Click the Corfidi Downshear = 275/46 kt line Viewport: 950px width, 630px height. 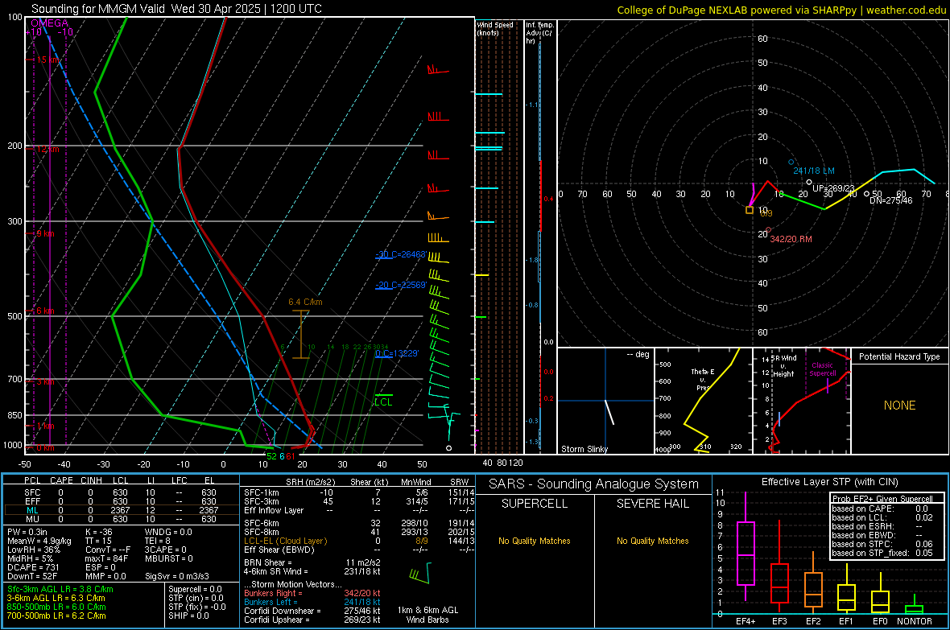coord(312,611)
